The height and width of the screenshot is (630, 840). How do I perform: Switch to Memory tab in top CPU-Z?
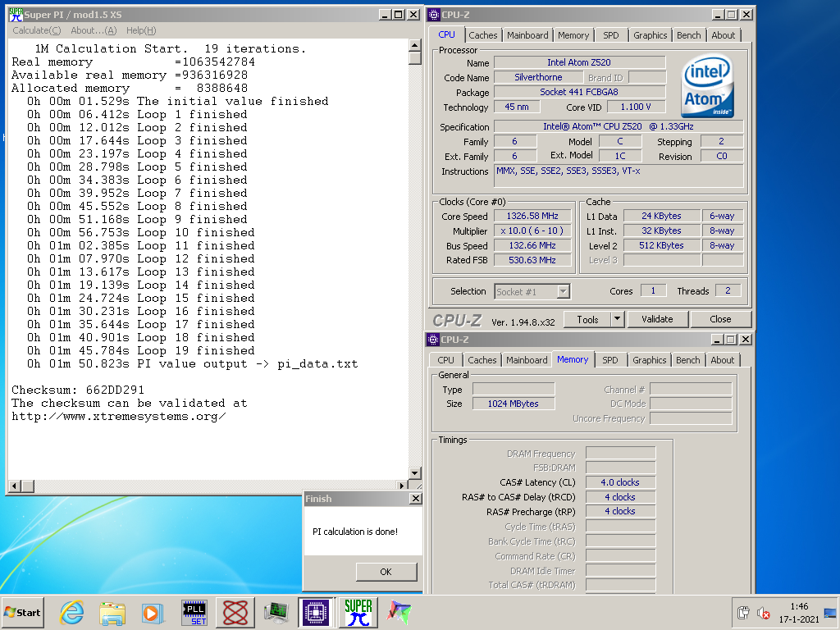pyautogui.click(x=573, y=35)
